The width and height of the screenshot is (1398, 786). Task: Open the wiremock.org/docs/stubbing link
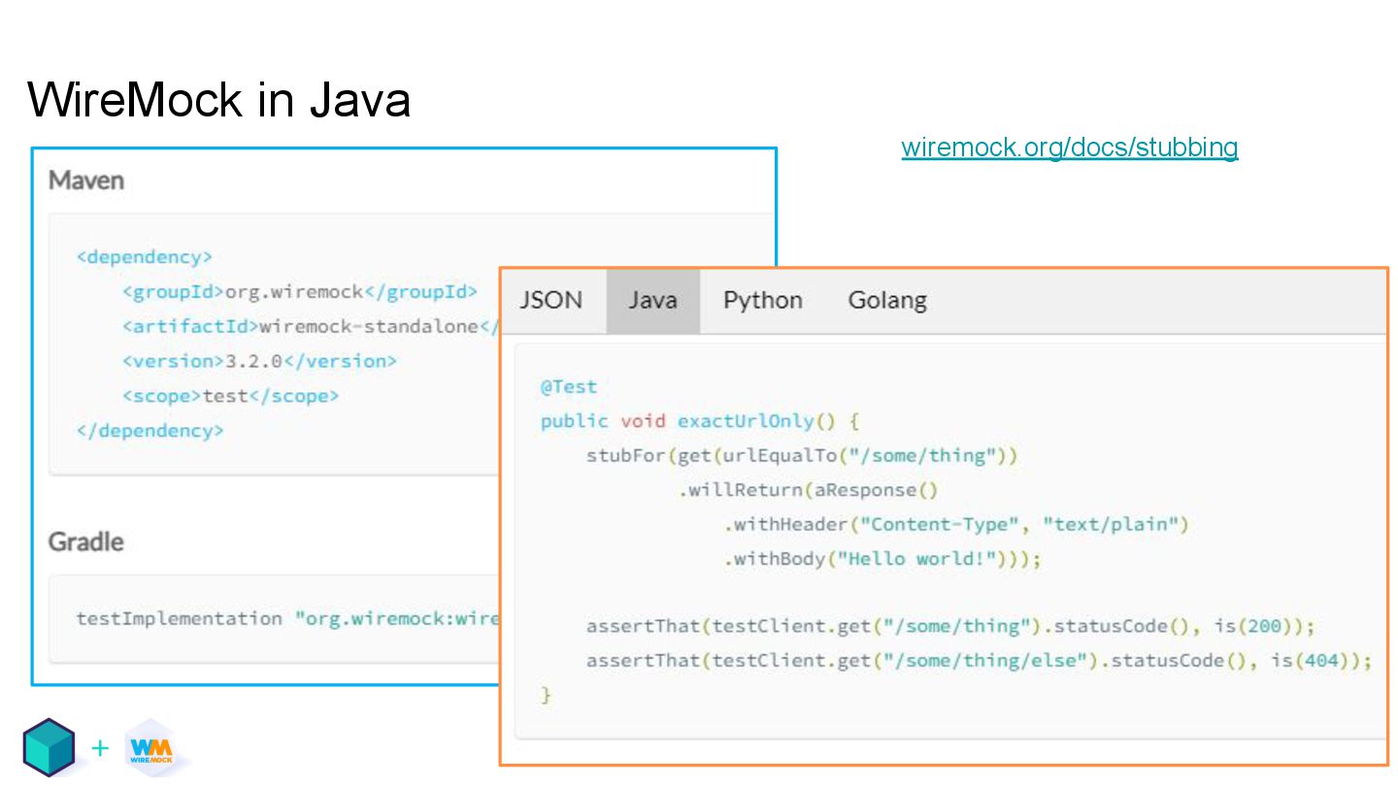1070,147
